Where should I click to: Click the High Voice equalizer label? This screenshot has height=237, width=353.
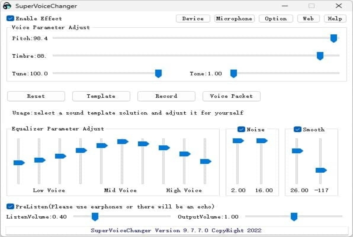[184, 190]
